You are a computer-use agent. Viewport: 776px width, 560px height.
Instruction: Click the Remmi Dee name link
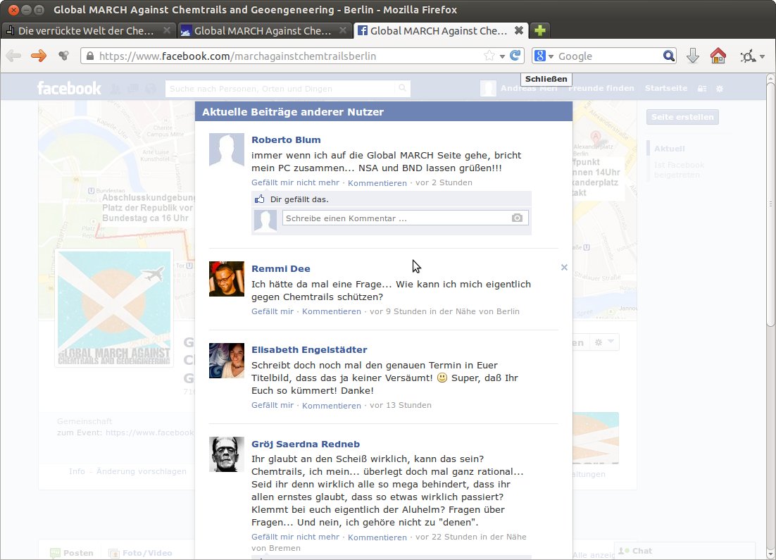pyautogui.click(x=280, y=268)
